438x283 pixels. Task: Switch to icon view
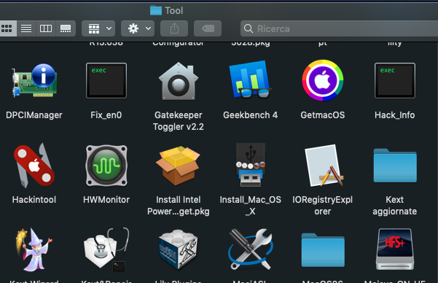tap(7, 28)
